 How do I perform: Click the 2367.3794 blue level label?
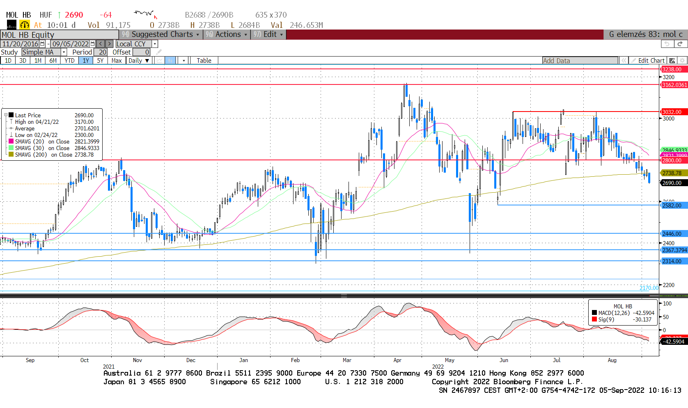click(674, 250)
